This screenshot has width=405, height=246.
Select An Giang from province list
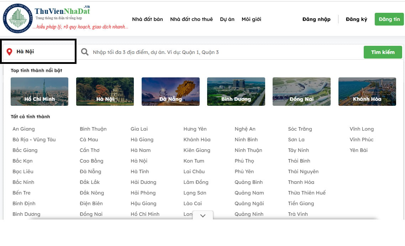click(23, 129)
